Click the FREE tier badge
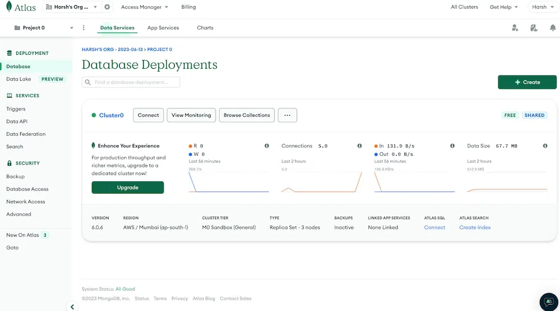Screen dimensions: 560x311 (x=510, y=115)
